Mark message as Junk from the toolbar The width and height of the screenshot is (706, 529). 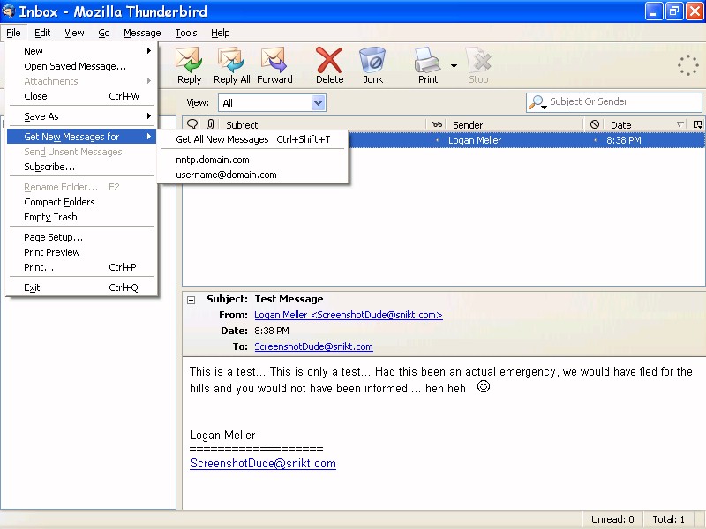pyautogui.click(x=372, y=65)
